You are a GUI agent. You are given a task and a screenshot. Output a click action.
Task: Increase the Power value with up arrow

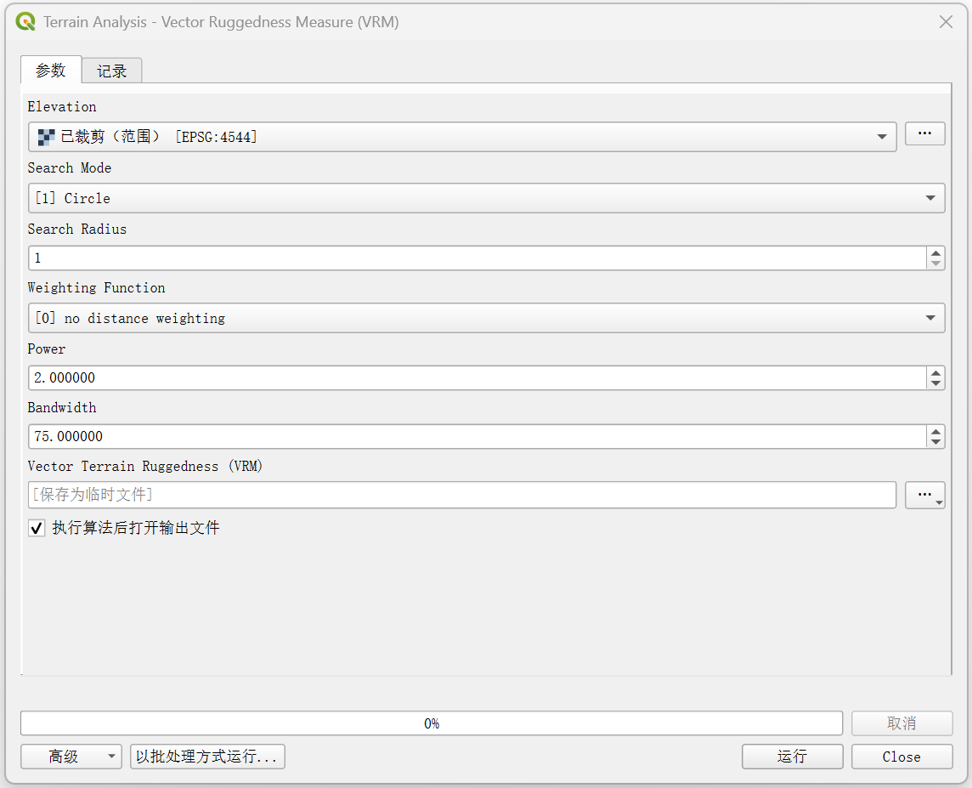tap(935, 372)
